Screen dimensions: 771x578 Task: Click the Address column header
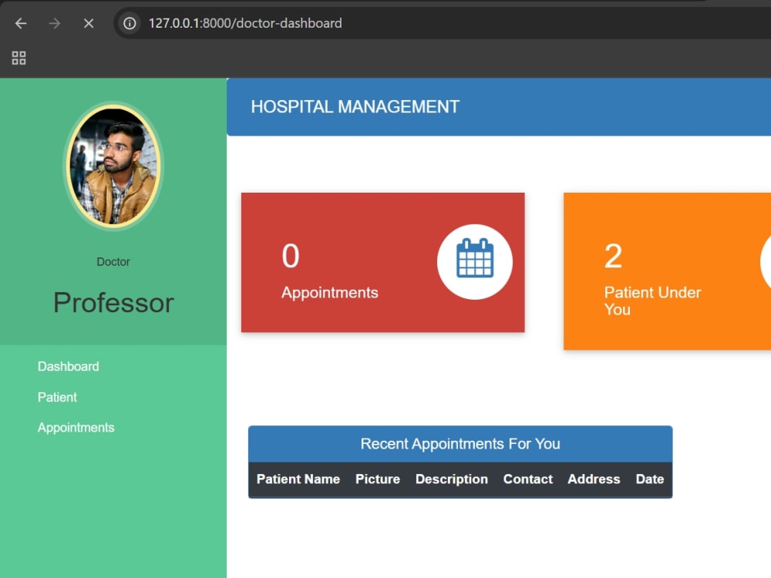click(x=594, y=479)
